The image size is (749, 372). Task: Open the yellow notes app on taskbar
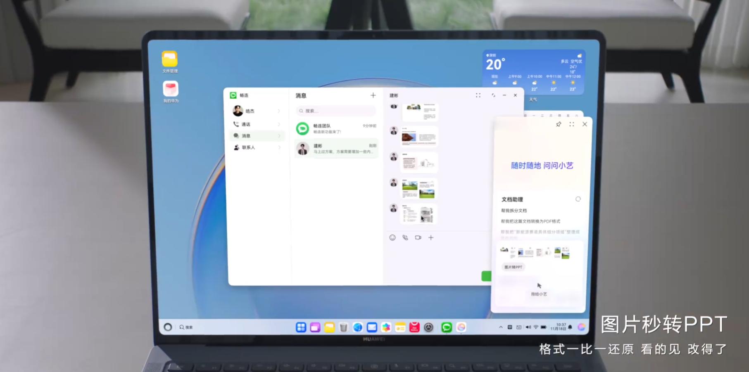pos(400,327)
